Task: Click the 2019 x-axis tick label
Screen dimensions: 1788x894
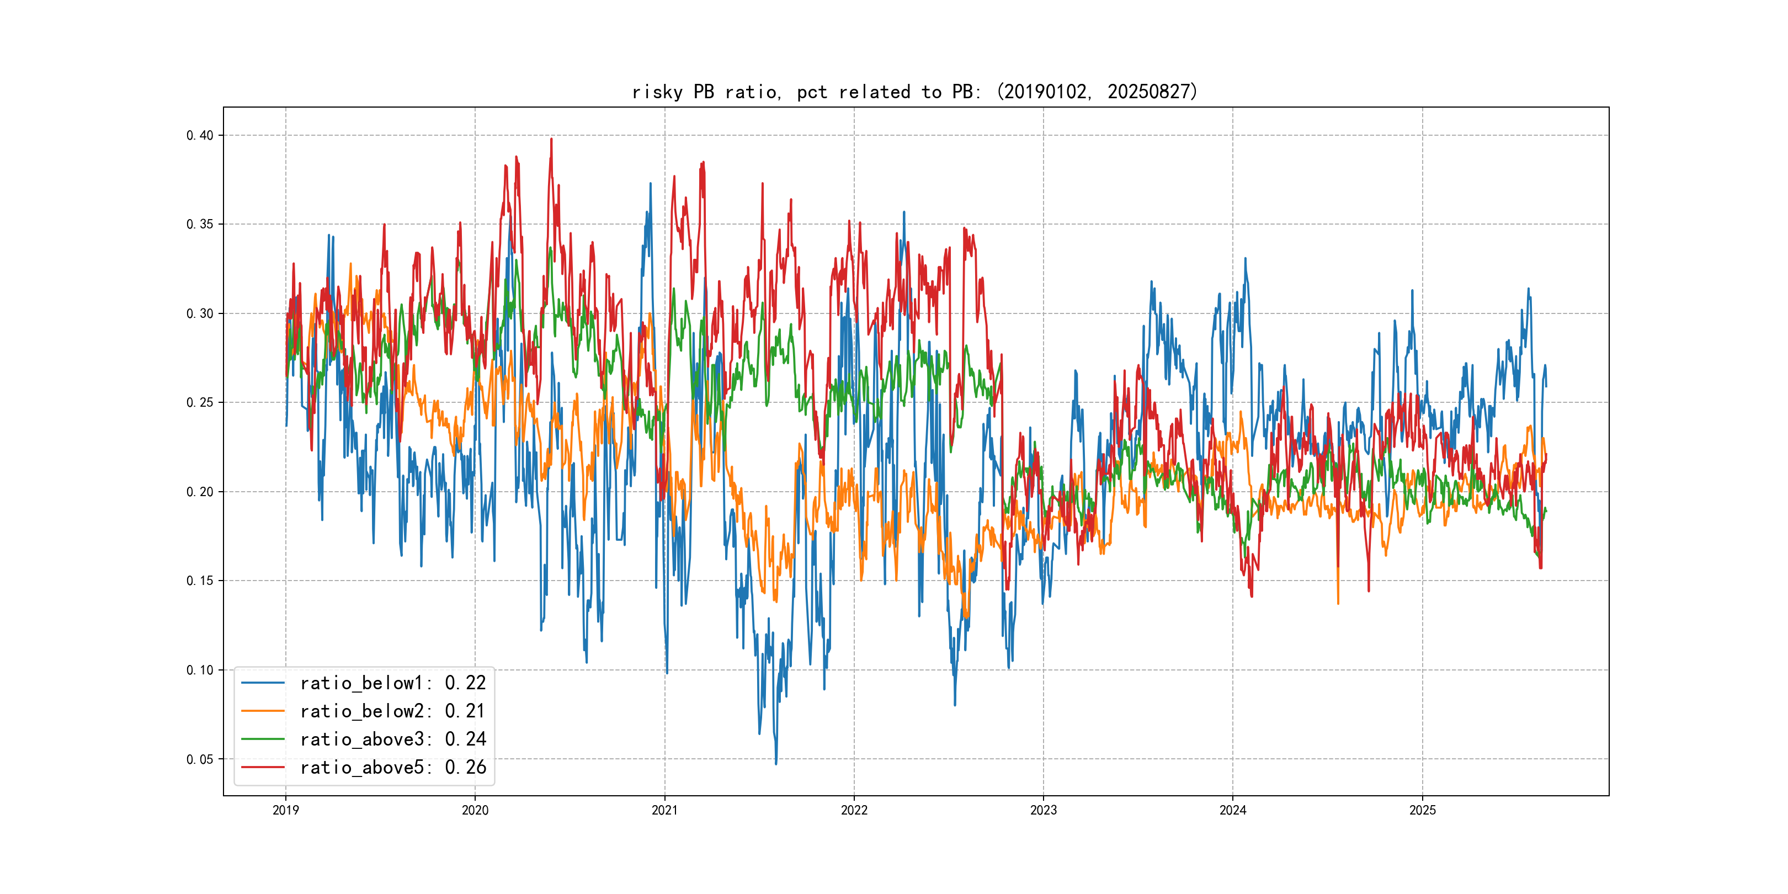Action: [285, 810]
